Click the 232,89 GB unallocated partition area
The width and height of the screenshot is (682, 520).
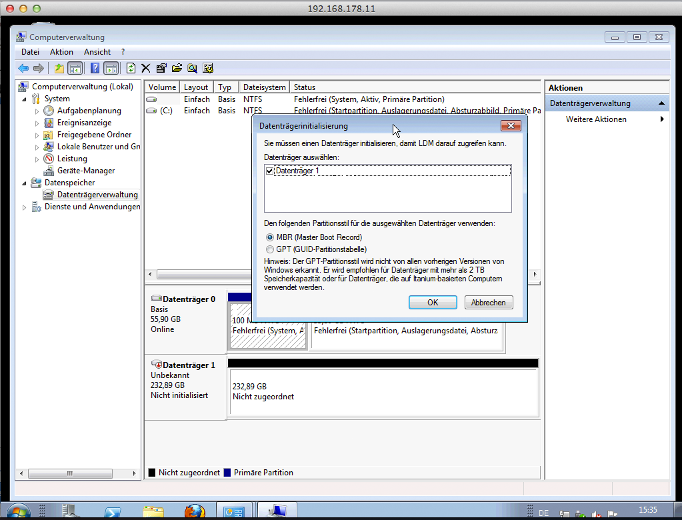coord(383,393)
